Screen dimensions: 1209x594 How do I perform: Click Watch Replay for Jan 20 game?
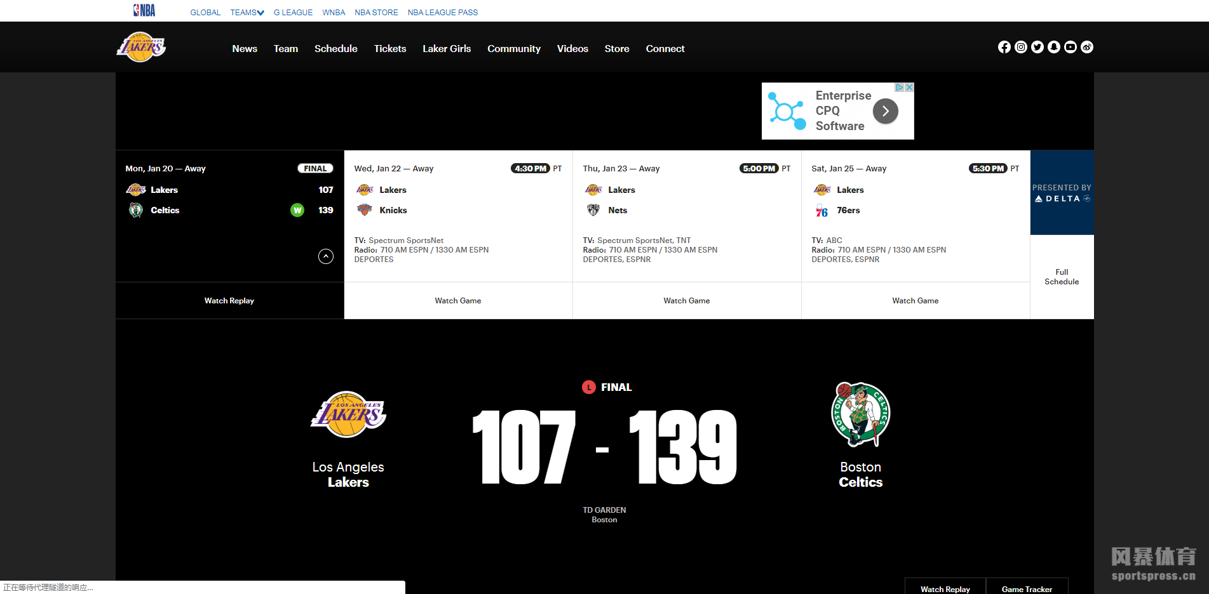click(229, 301)
